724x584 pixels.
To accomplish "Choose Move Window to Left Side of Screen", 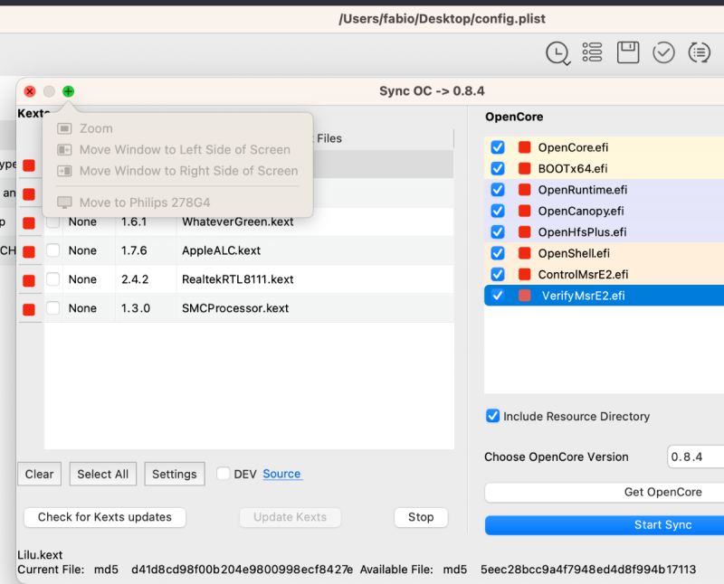I will coord(185,150).
